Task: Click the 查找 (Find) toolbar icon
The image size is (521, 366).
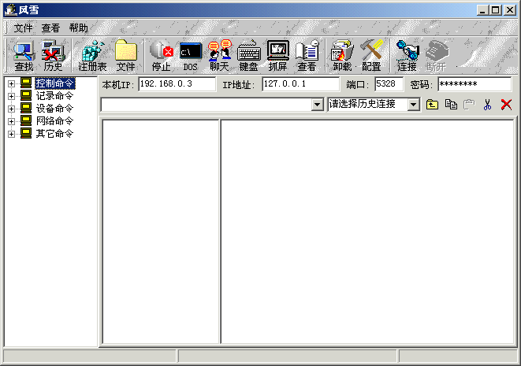Action: point(24,56)
